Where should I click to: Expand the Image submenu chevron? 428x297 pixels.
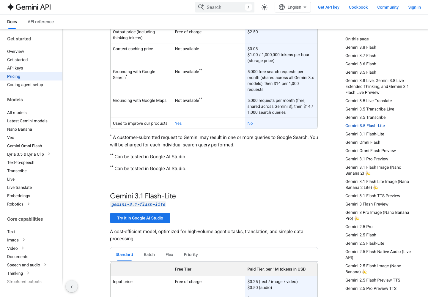click(24, 240)
